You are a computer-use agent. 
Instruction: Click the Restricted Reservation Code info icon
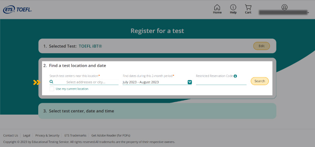coord(235,76)
